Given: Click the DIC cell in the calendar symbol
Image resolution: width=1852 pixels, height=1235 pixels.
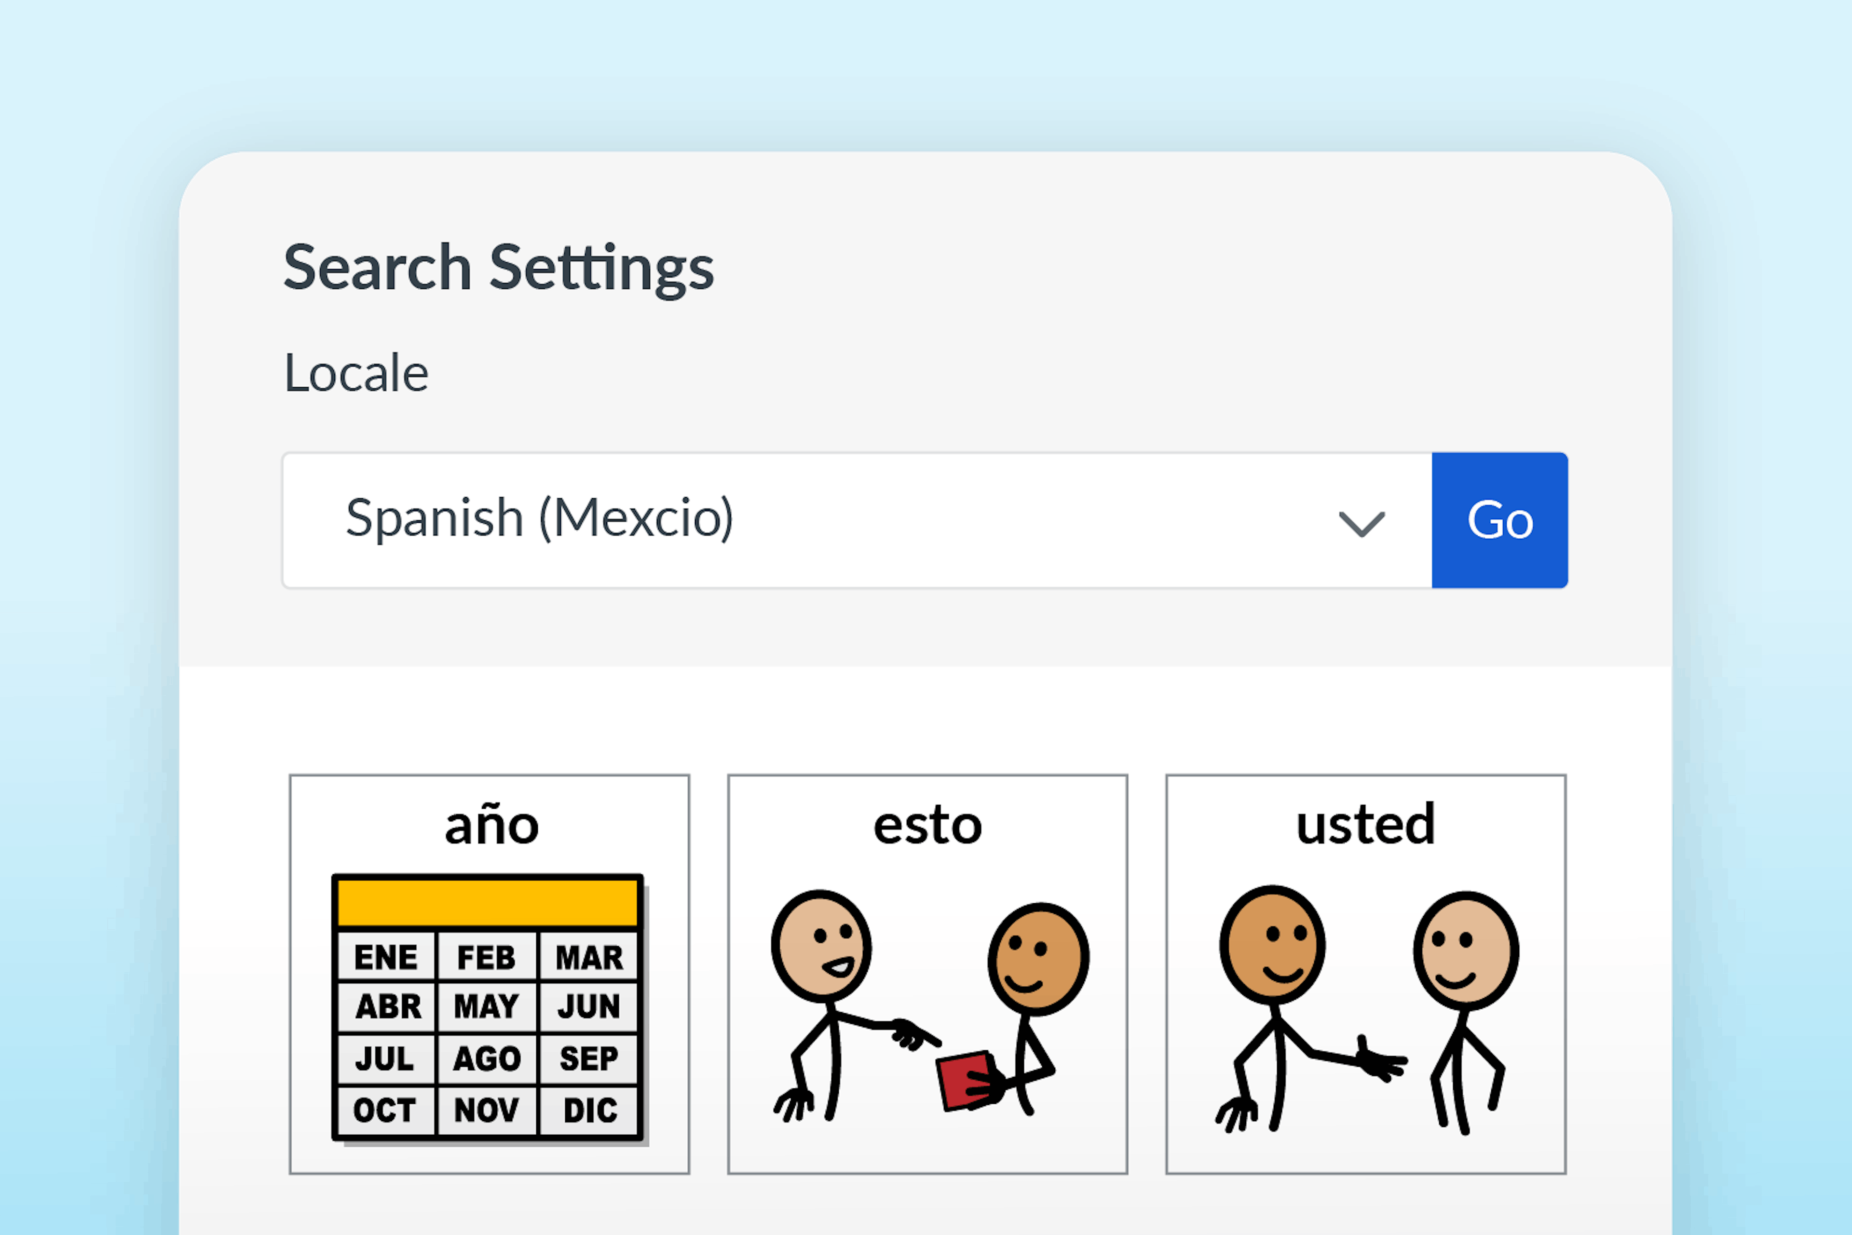Looking at the screenshot, I should (x=590, y=1110).
